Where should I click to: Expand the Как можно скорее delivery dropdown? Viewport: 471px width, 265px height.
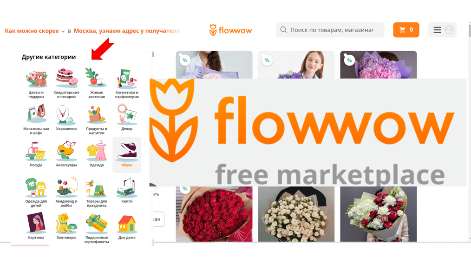tap(34, 31)
